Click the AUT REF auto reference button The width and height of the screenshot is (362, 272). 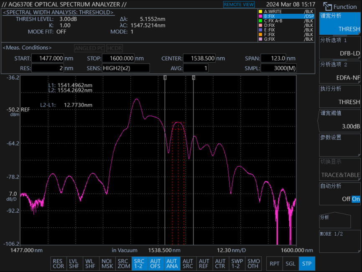[x=204, y=264]
